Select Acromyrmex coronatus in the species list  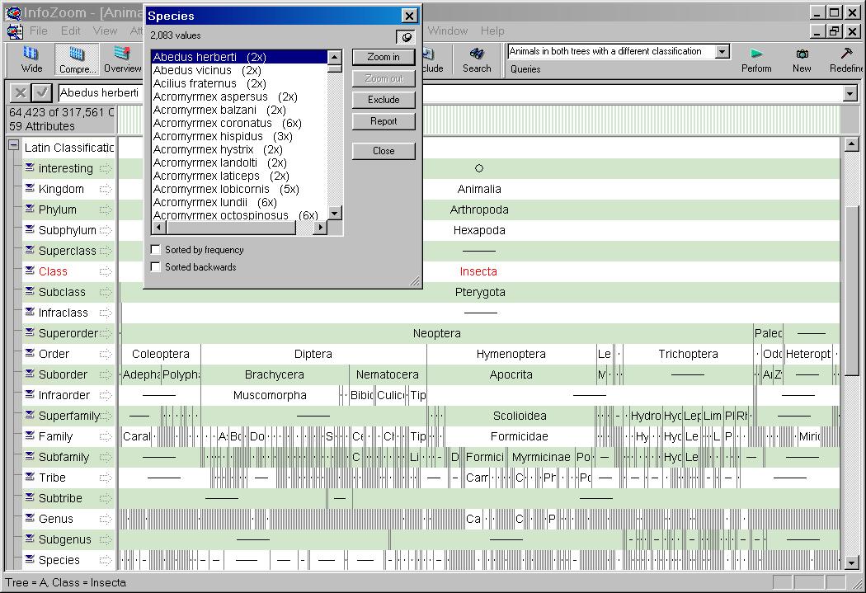(213, 123)
